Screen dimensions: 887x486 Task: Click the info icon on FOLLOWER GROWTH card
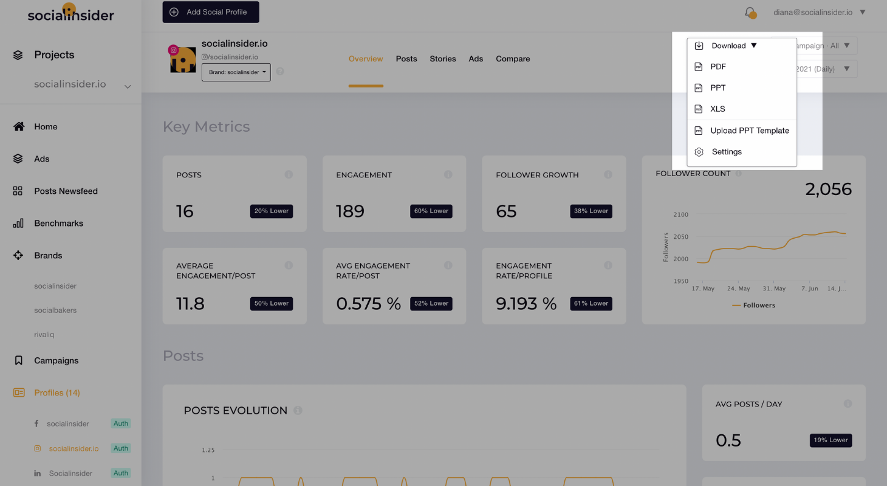pyautogui.click(x=608, y=174)
